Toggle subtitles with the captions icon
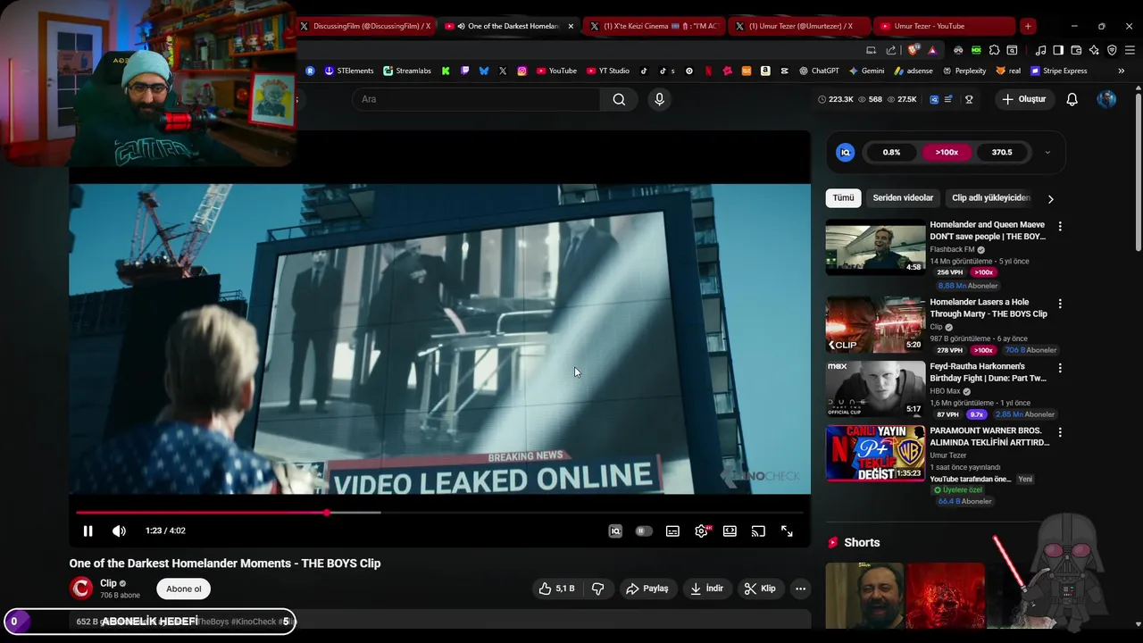 tap(672, 530)
